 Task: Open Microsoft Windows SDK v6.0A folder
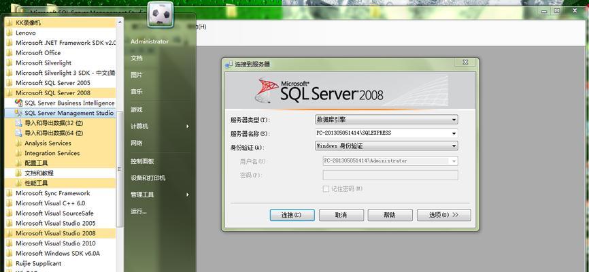click(61, 254)
